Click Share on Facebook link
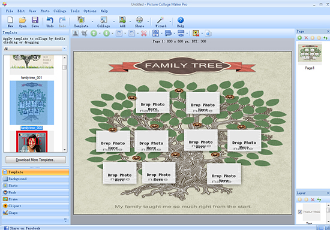The image size is (330, 230). coord(25,228)
